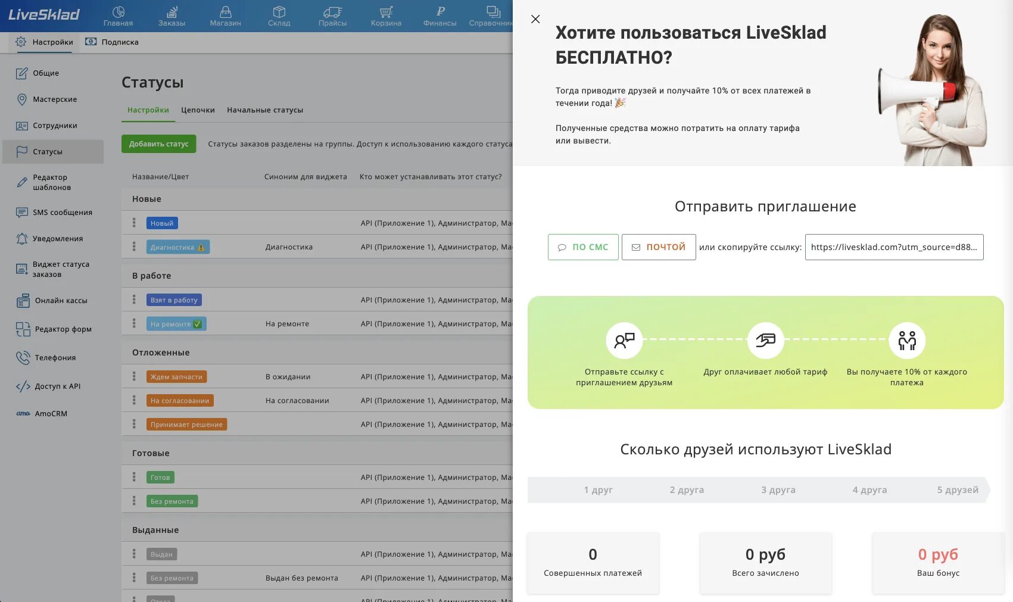Open row menu for Выдан status
This screenshot has height=602, width=1013.
pyautogui.click(x=134, y=554)
